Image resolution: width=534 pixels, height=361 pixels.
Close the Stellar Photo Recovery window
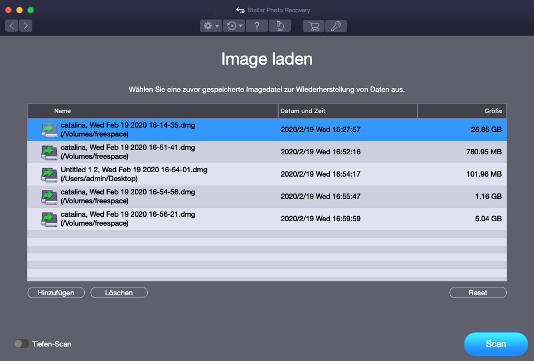(8, 10)
